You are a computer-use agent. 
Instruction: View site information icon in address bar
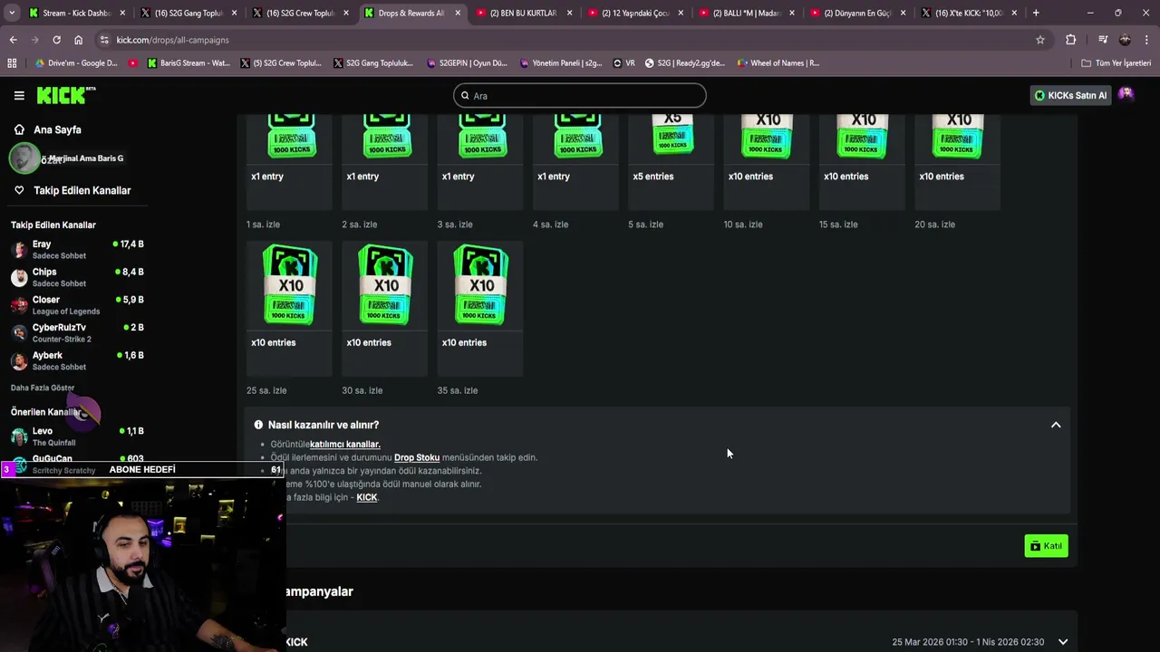point(104,40)
